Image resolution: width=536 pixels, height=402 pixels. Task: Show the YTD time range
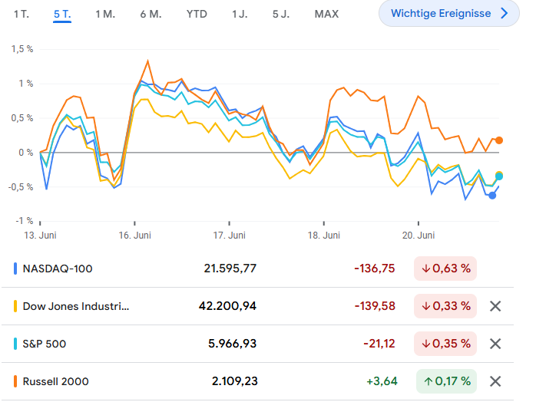pos(197,14)
